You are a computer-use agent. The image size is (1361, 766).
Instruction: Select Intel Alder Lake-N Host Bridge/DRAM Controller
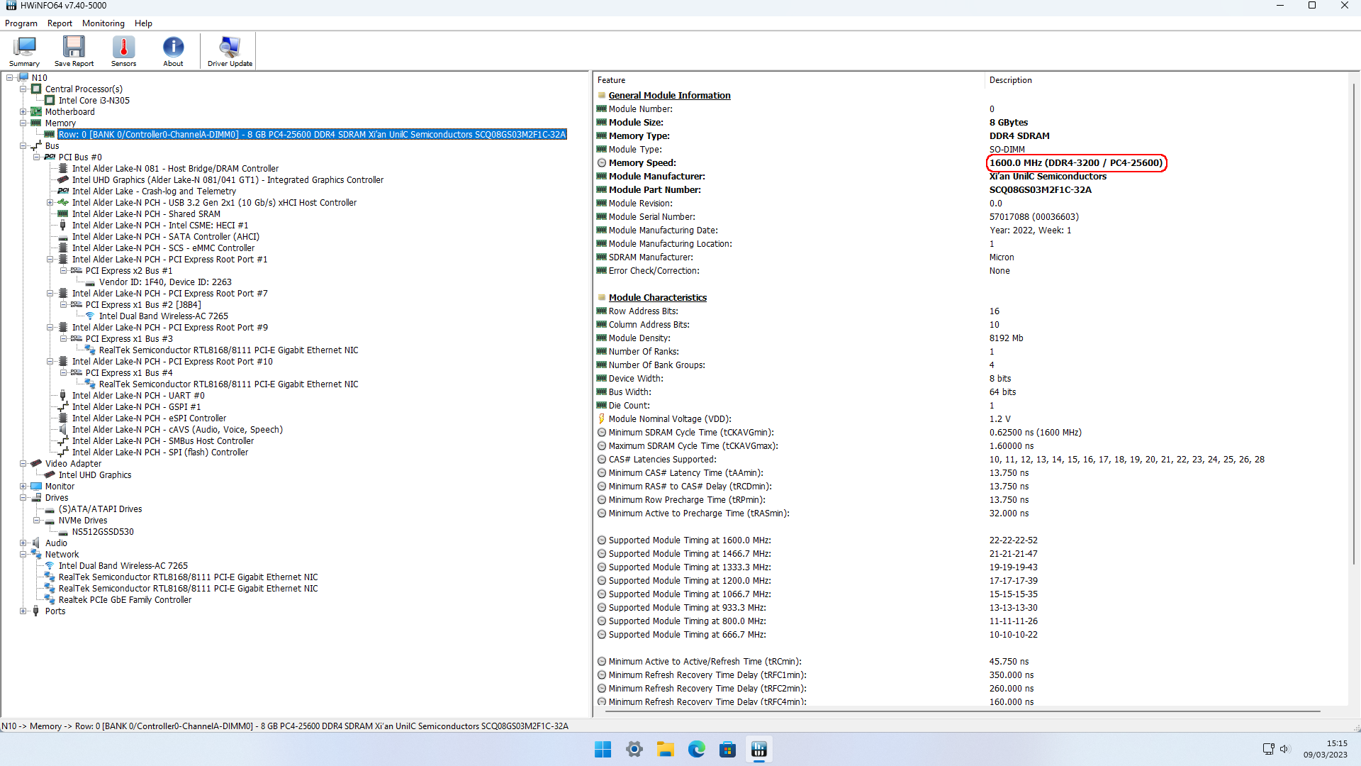(175, 169)
